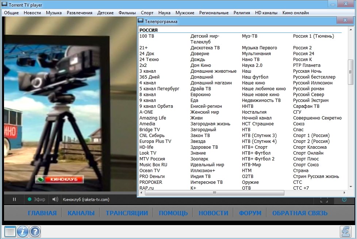Select channel Россия 24

pos(303,54)
